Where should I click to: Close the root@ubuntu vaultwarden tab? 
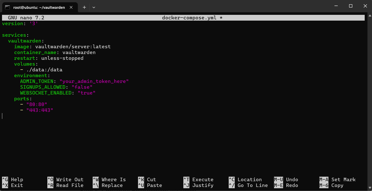click(x=71, y=7)
